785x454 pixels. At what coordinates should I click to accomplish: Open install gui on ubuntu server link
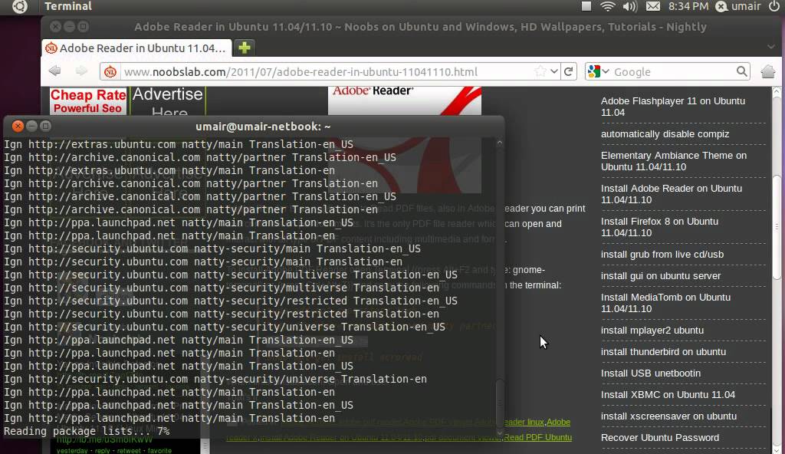pos(660,275)
